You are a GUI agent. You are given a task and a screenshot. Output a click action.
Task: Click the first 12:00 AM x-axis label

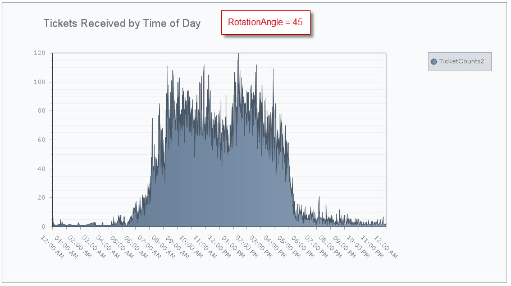52,247
